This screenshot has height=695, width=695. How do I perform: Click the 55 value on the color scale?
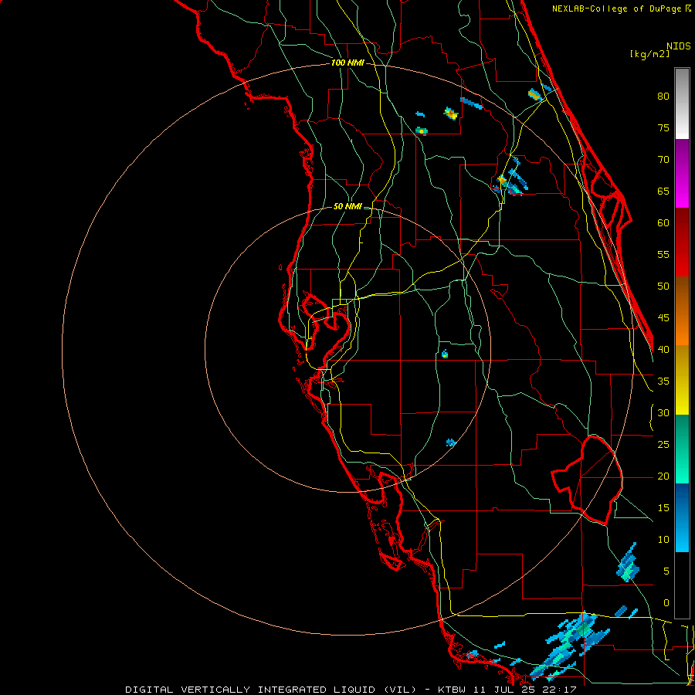point(663,254)
